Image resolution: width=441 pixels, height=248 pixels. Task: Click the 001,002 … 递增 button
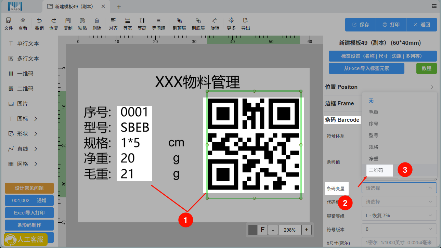[x=29, y=200]
